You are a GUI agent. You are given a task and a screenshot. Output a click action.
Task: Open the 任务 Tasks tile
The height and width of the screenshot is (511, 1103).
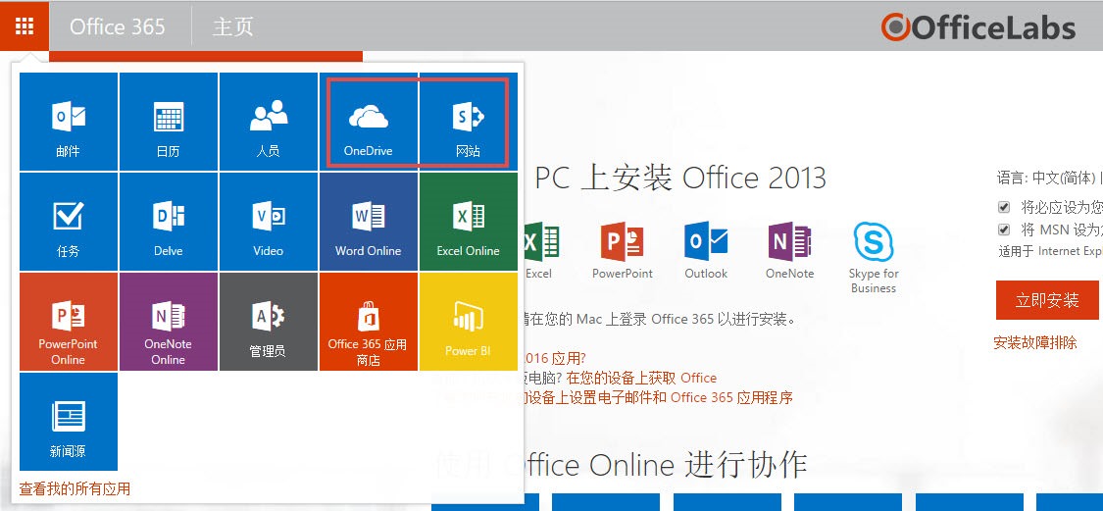tap(69, 222)
